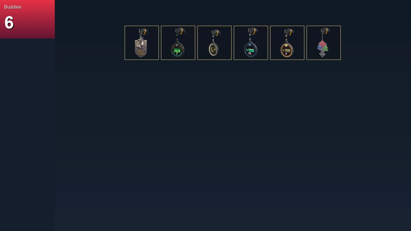Viewport: 411px width, 231px height.
Task: Click the clip above the gold V25 medallion
Action: 289,32
